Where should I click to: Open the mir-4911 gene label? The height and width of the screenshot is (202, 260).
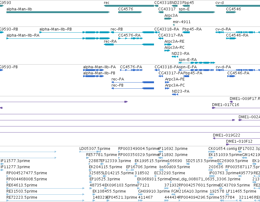click(181, 22)
